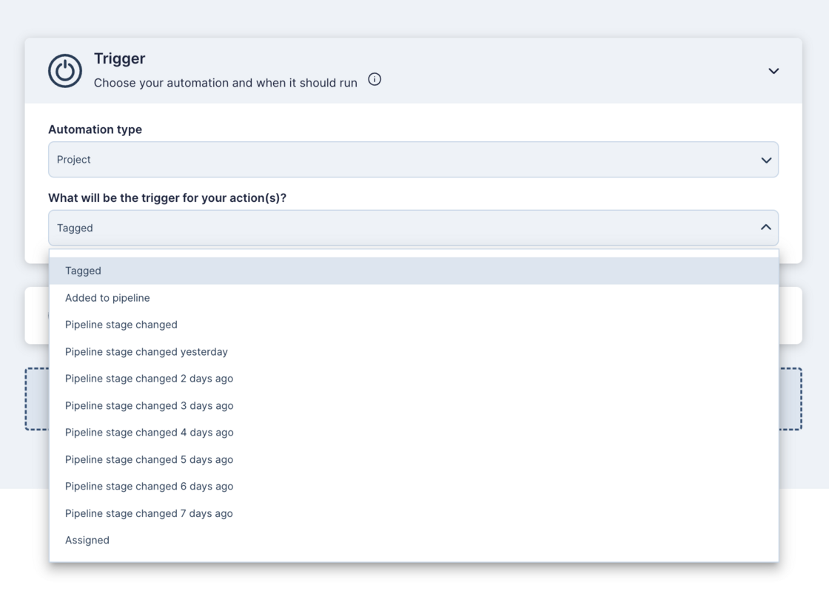Select Pipeline stage changed 2 days ago
The height and width of the screenshot is (599, 829).
pos(149,379)
